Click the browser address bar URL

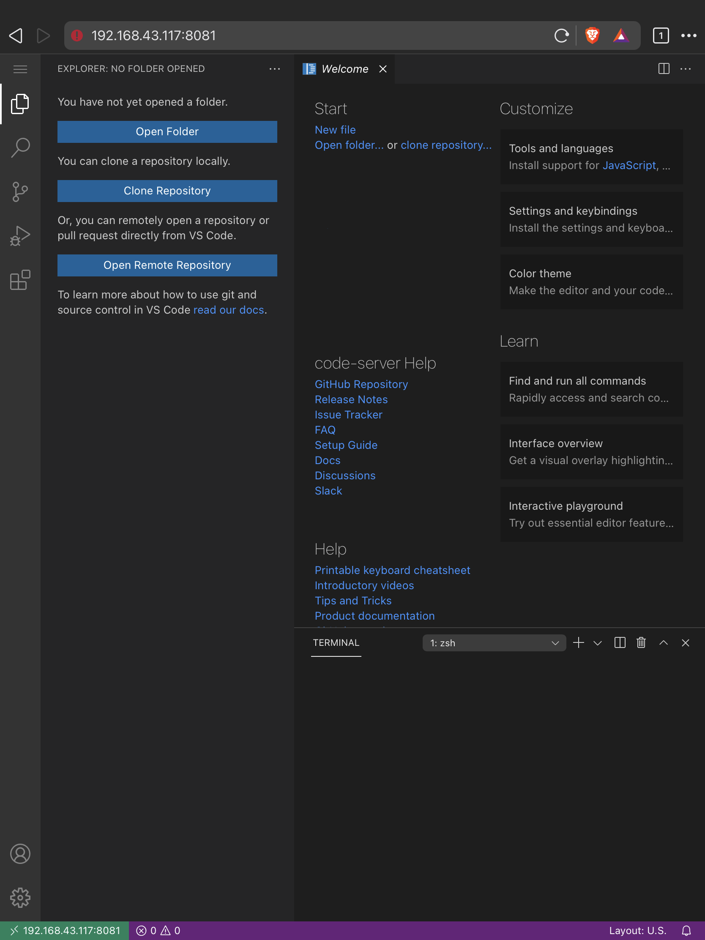(154, 36)
